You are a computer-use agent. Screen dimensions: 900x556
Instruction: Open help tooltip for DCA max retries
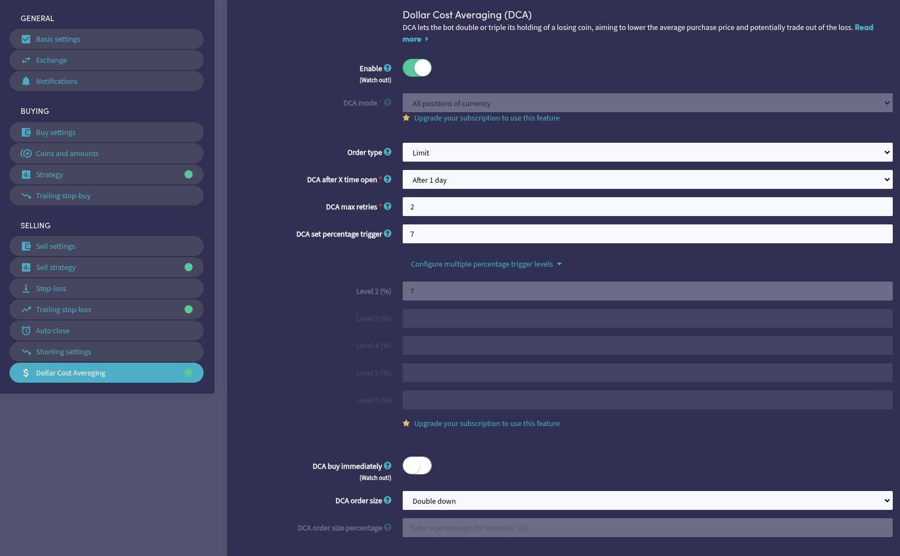tap(388, 207)
